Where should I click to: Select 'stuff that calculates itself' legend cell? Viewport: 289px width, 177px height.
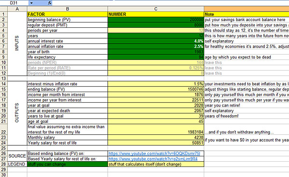[x=156, y=164]
